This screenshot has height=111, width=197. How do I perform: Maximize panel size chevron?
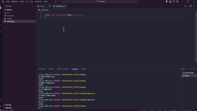point(191,69)
